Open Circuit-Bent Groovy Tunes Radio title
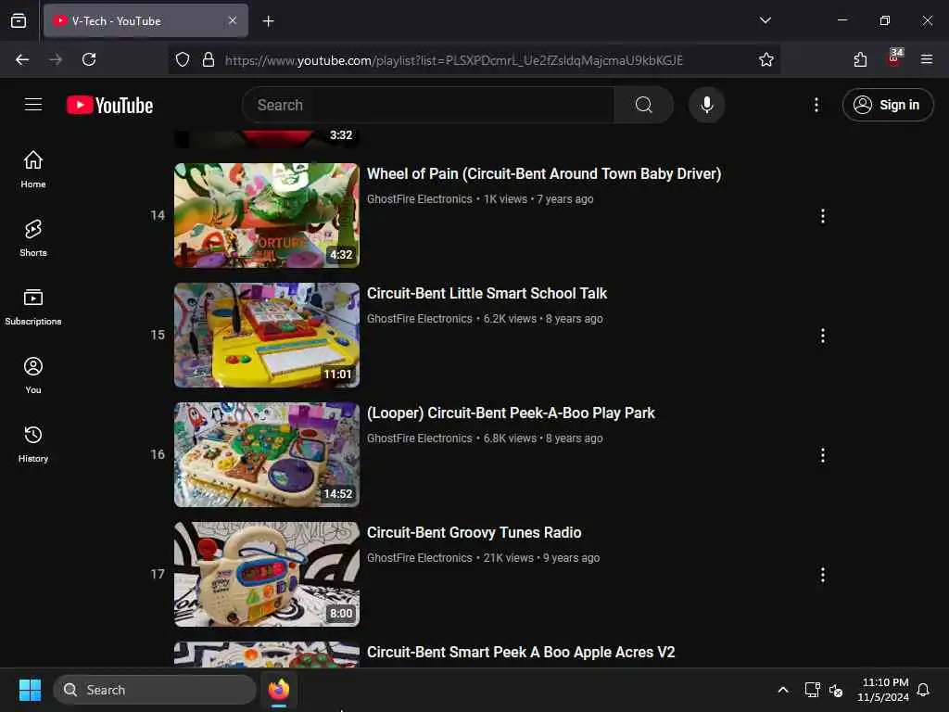This screenshot has width=949, height=712. point(474,533)
